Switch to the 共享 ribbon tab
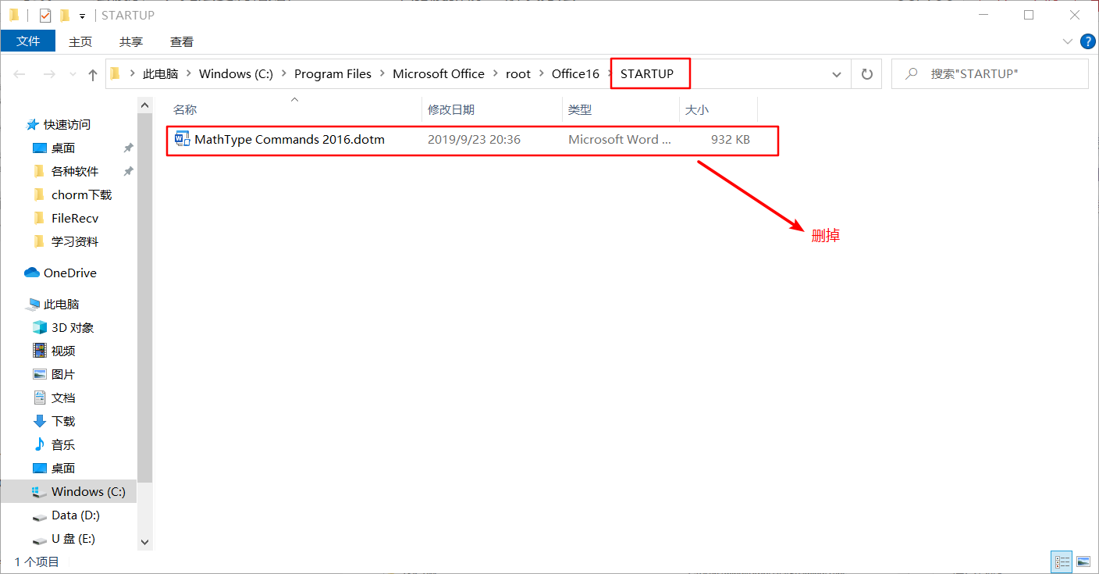The height and width of the screenshot is (574, 1099). click(x=131, y=41)
